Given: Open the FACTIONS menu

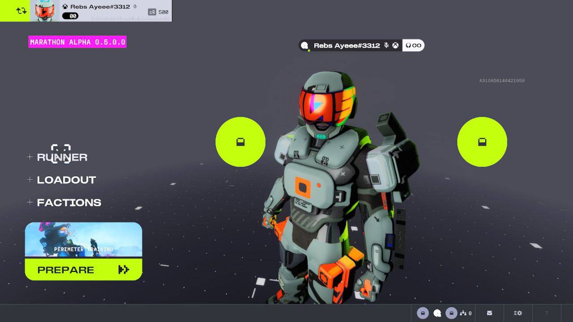Looking at the screenshot, I should coord(69,203).
